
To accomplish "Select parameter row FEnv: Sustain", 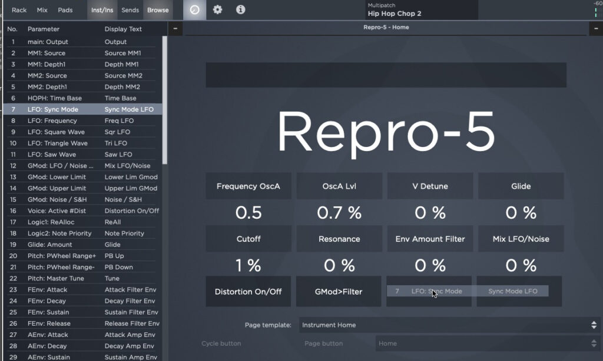I will pos(82,312).
